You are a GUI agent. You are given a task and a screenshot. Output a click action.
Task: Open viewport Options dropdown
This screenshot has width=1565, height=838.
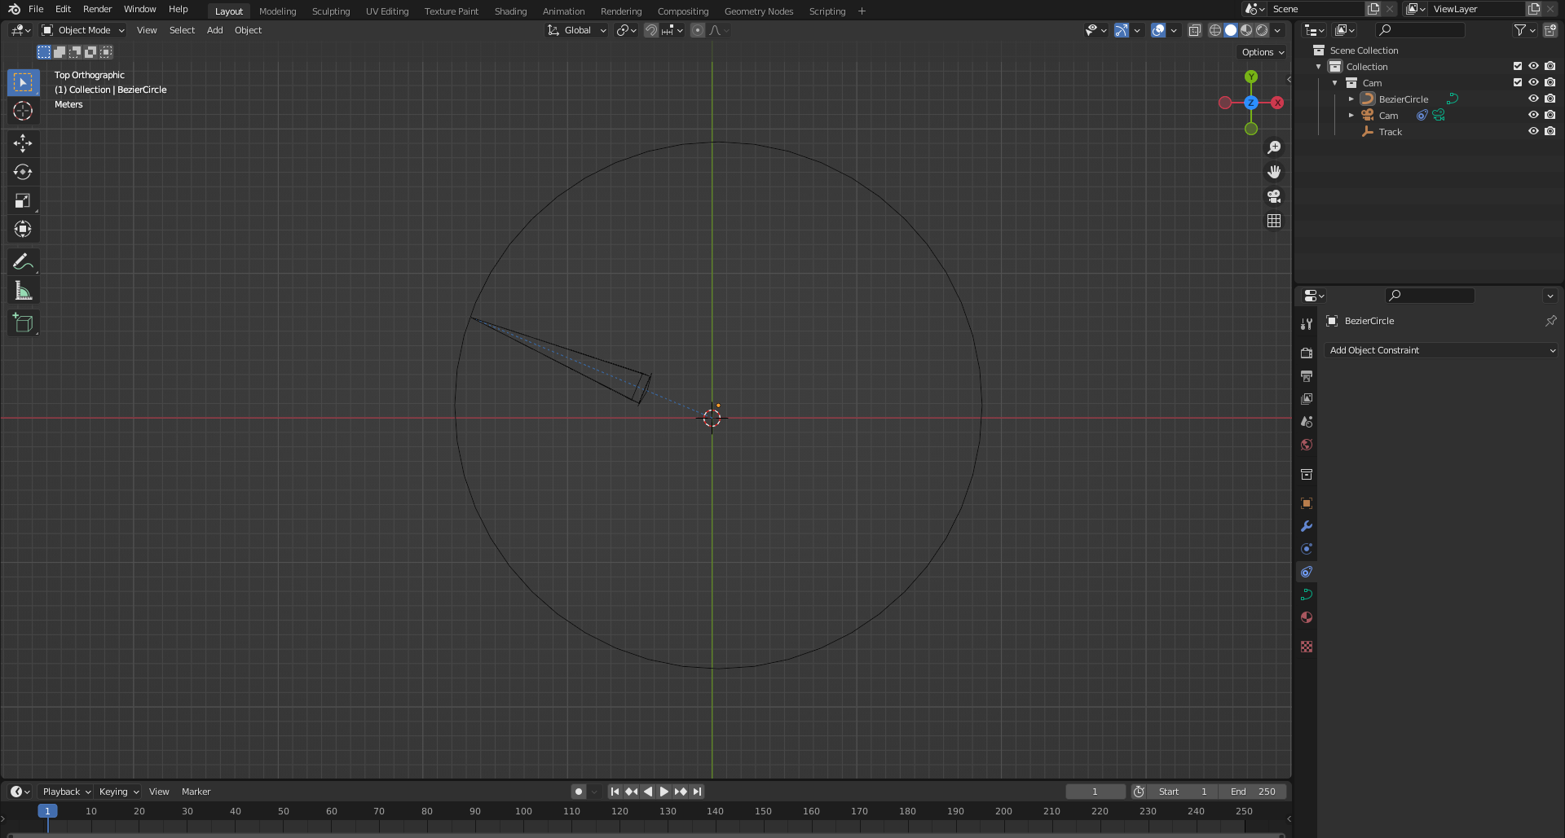1263,52
